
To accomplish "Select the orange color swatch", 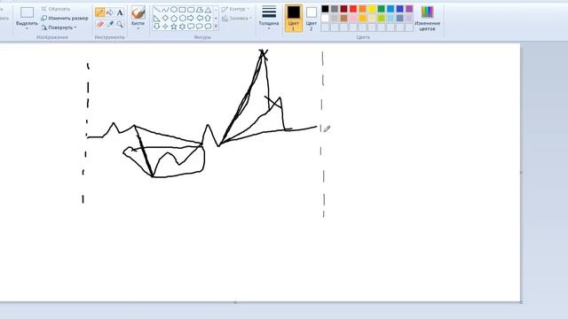I will click(x=363, y=9).
